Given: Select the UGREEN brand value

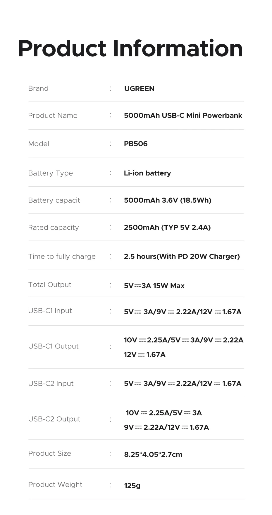Looking at the screenshot, I should (139, 89).
